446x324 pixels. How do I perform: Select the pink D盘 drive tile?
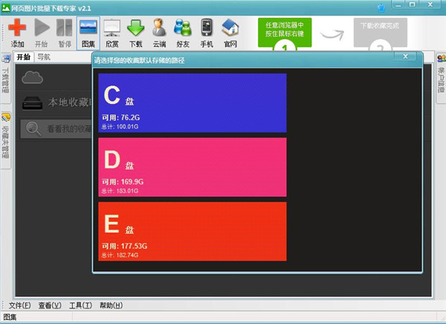point(193,167)
